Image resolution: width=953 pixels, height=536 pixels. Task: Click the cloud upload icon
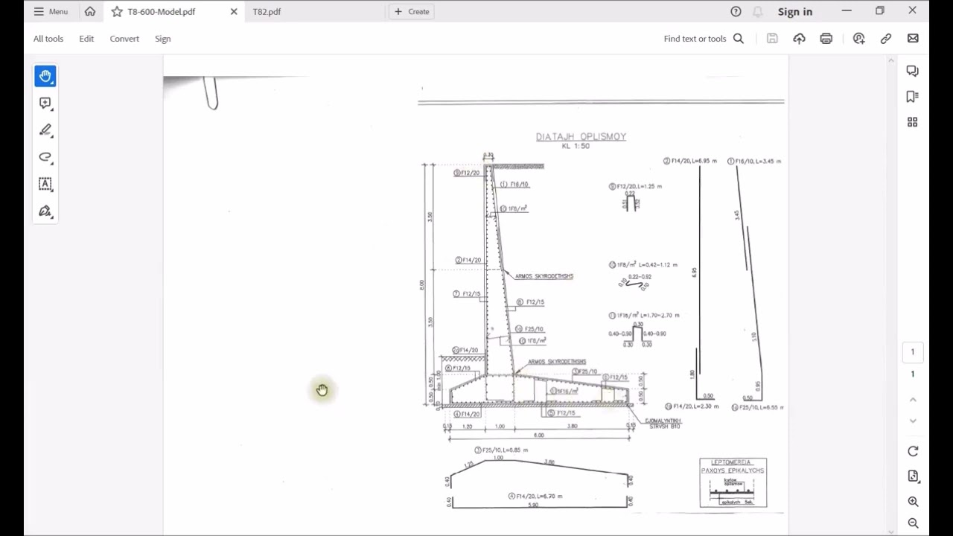799,39
